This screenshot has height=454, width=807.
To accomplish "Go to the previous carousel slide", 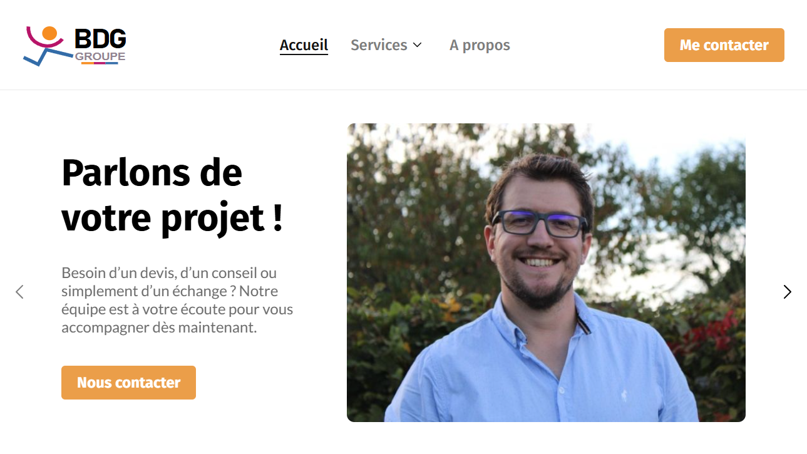I will 19,292.
